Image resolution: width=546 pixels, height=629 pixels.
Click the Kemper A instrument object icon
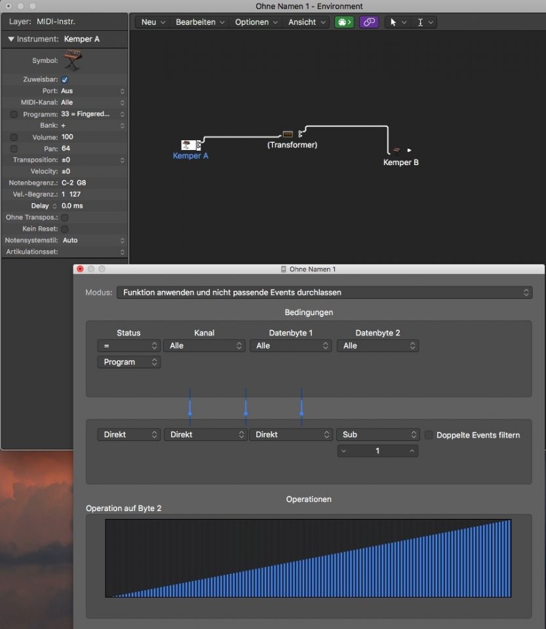click(188, 145)
